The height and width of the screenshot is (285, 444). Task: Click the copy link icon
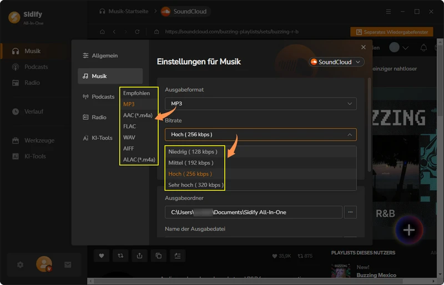(159, 256)
